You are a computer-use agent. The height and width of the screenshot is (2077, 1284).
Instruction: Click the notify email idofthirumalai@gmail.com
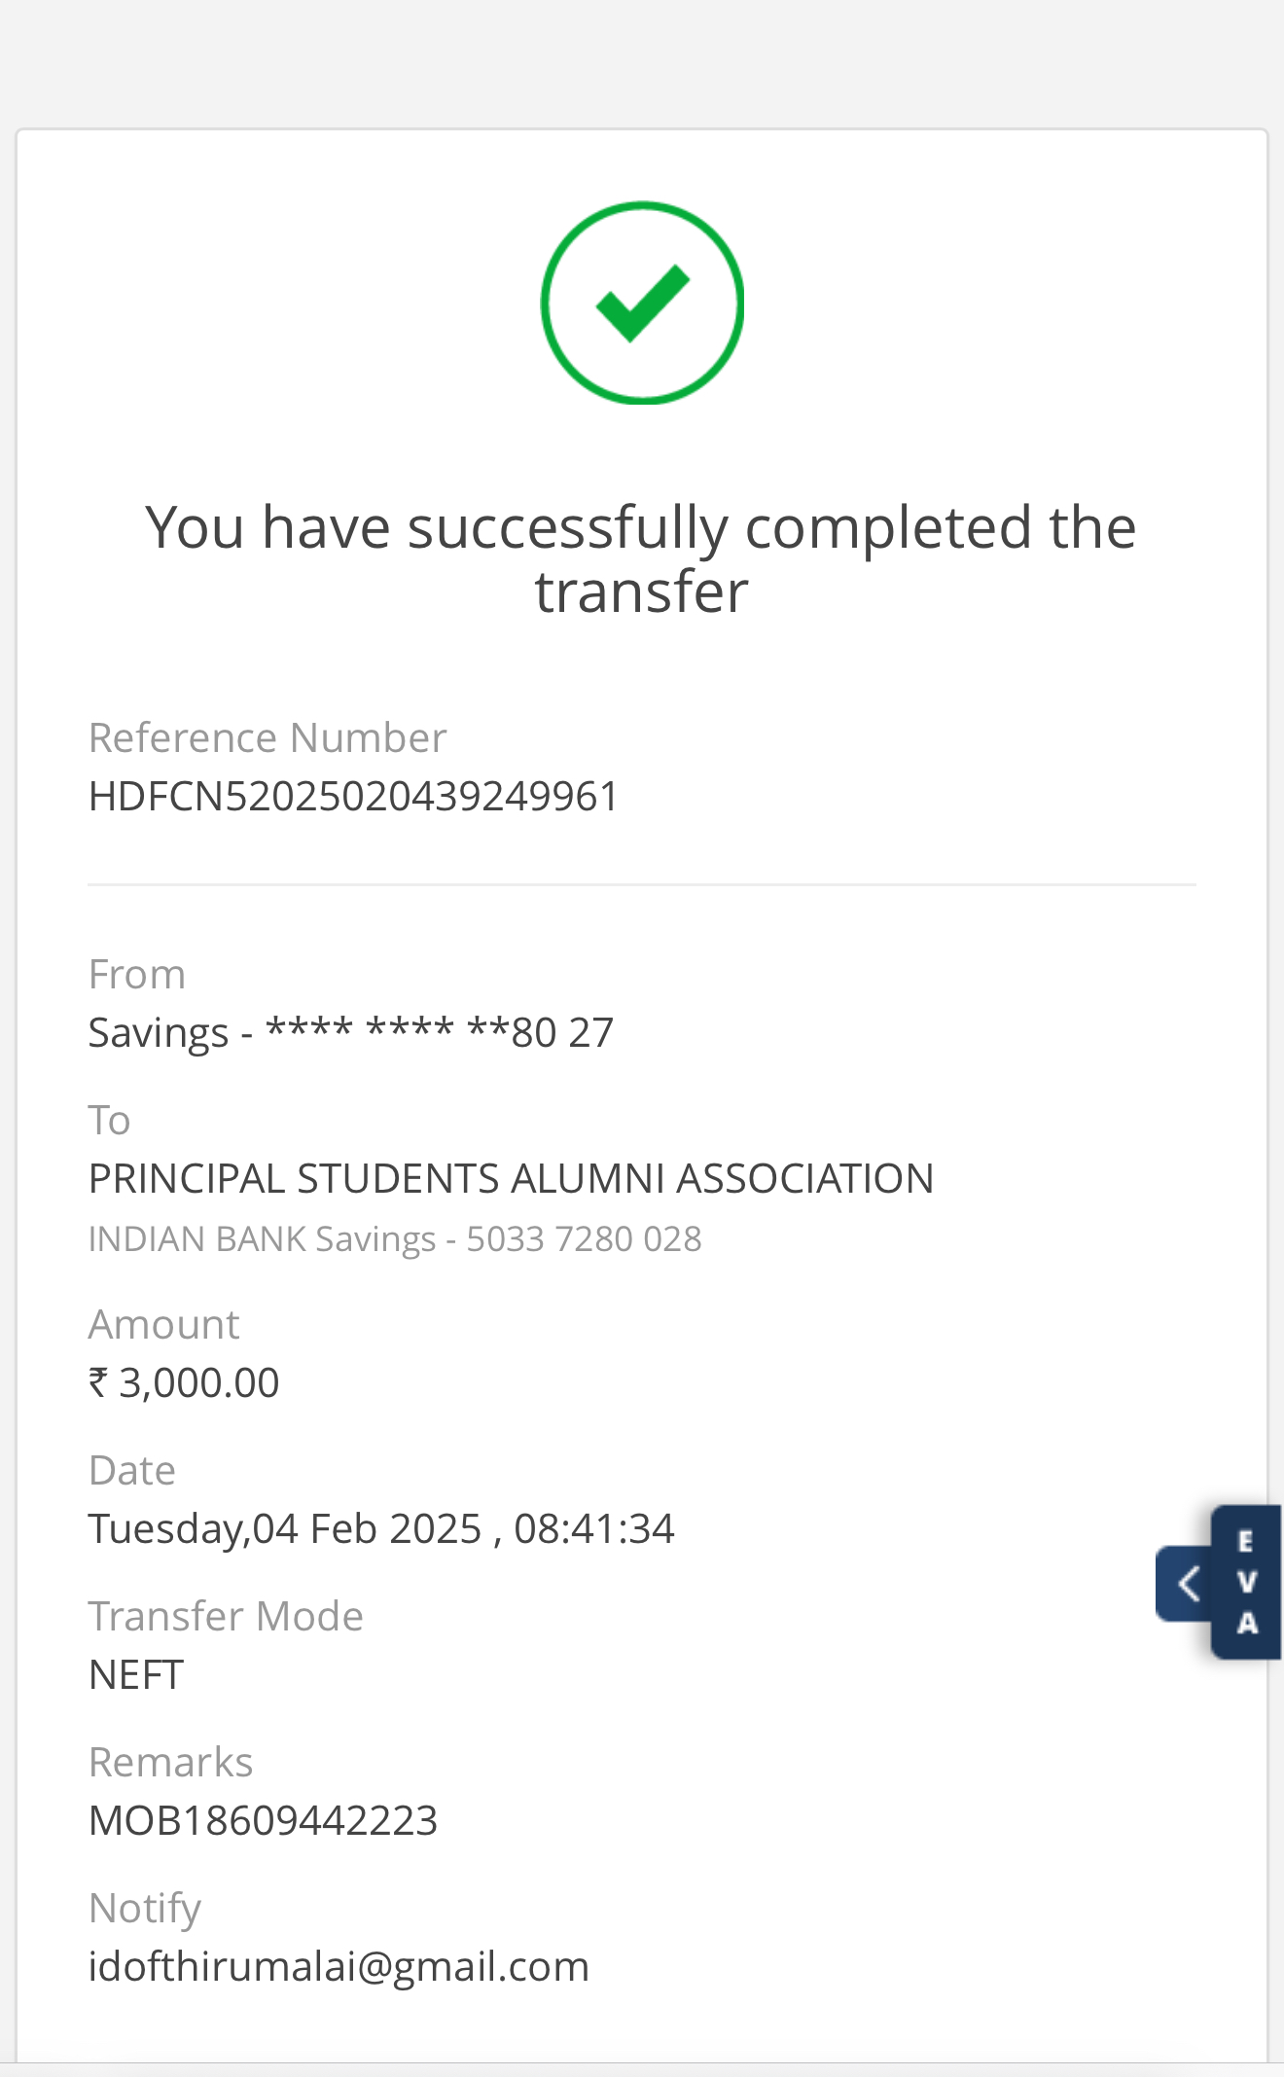pos(339,1966)
